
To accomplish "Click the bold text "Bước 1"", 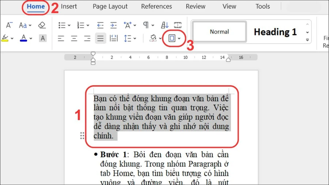I will pos(113,155).
